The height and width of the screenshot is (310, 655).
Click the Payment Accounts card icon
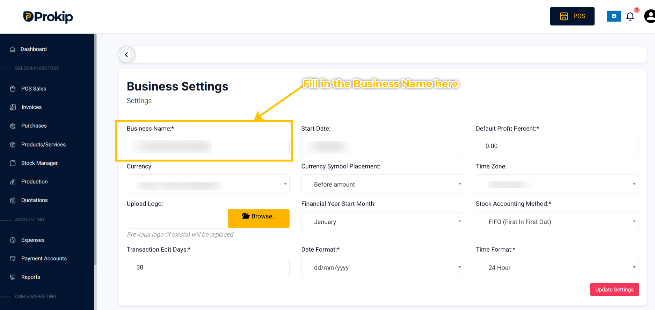tap(13, 259)
